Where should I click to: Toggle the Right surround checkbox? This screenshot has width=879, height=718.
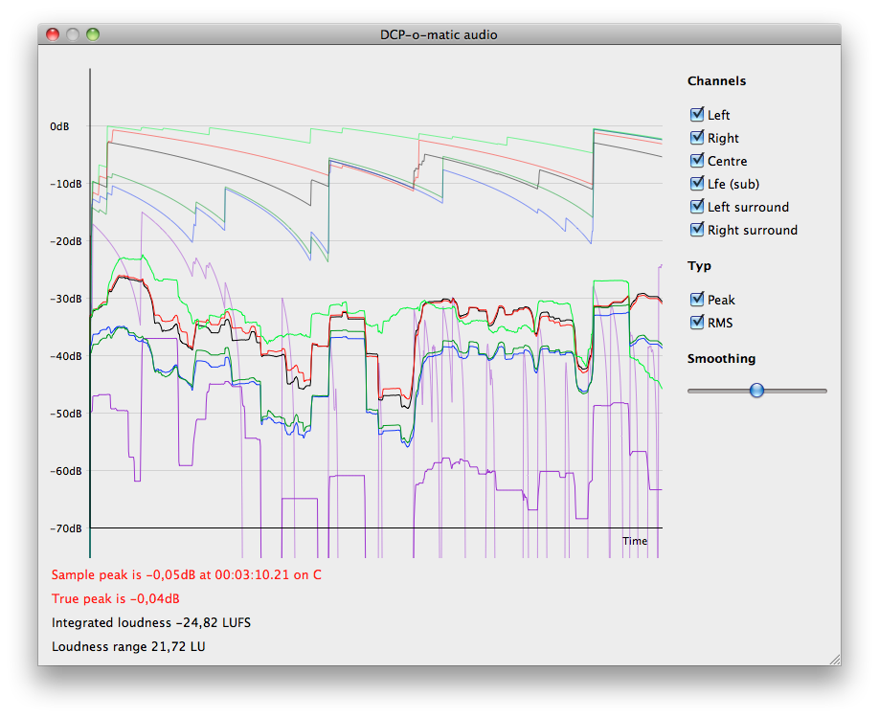click(x=697, y=230)
